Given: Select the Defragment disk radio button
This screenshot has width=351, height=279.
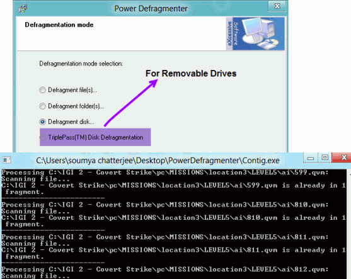Looking at the screenshot, I should point(42,122).
